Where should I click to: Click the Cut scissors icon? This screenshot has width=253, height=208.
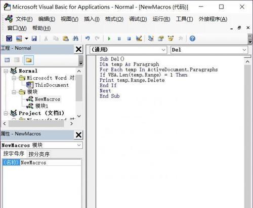pyautogui.click(x=46, y=39)
